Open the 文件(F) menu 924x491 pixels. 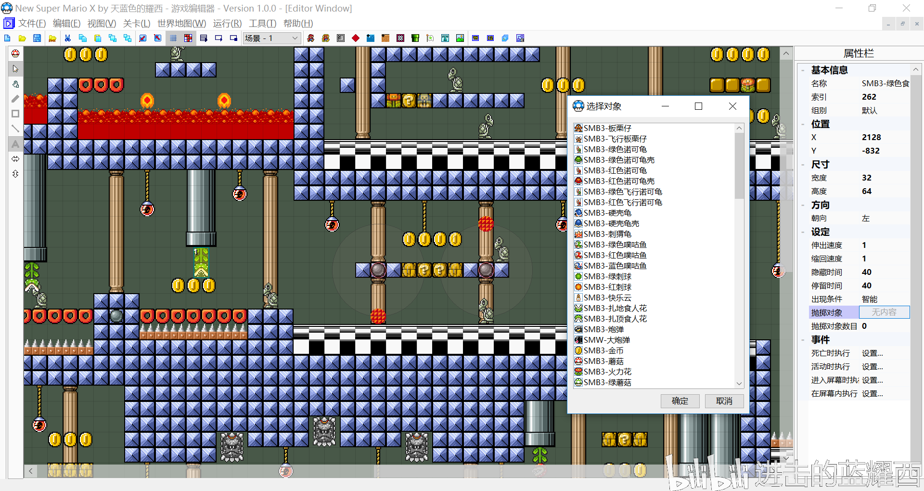pyautogui.click(x=32, y=23)
